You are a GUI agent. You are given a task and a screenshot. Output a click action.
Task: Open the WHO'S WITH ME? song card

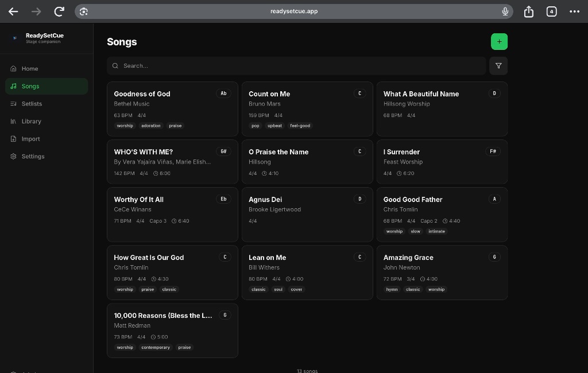click(172, 162)
